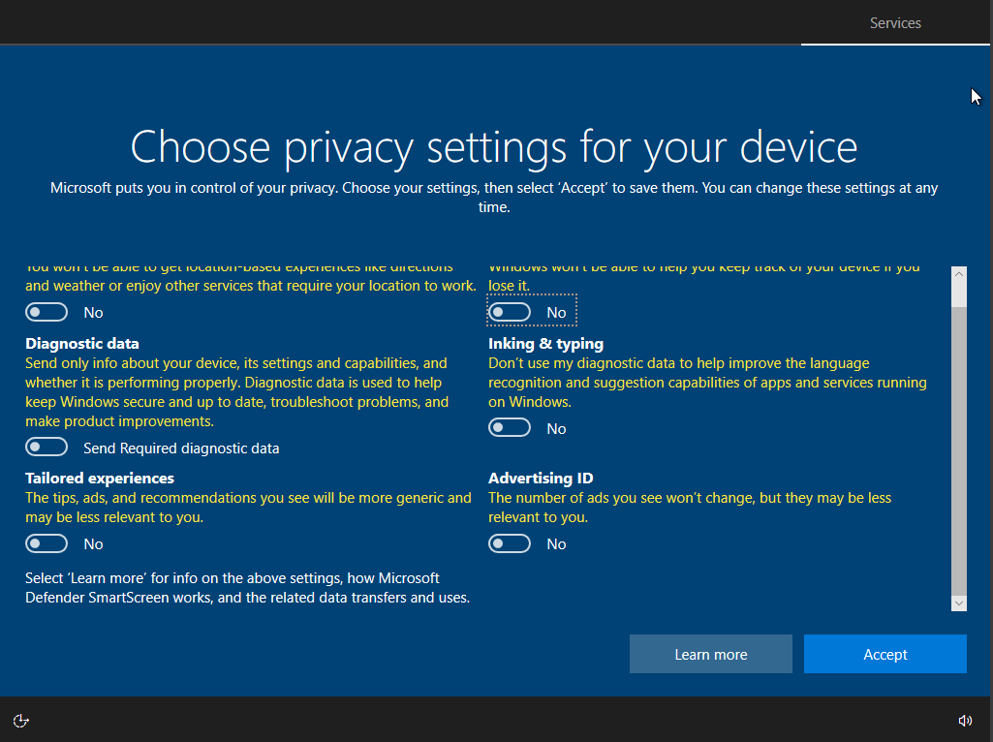Click the 'Send Required diagnostic data' label
The height and width of the screenshot is (742, 993).
[181, 448]
